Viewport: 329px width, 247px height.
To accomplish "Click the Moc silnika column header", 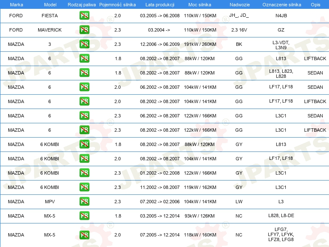I will [x=200, y=5].
